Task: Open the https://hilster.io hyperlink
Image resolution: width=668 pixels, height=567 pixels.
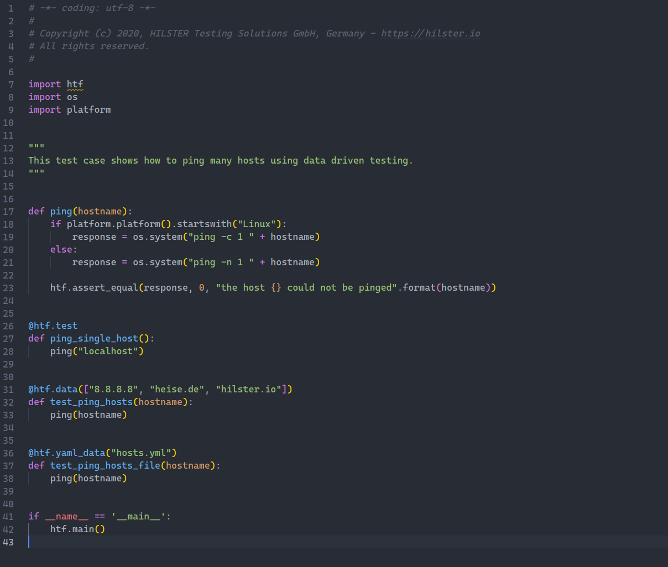Action: (430, 33)
